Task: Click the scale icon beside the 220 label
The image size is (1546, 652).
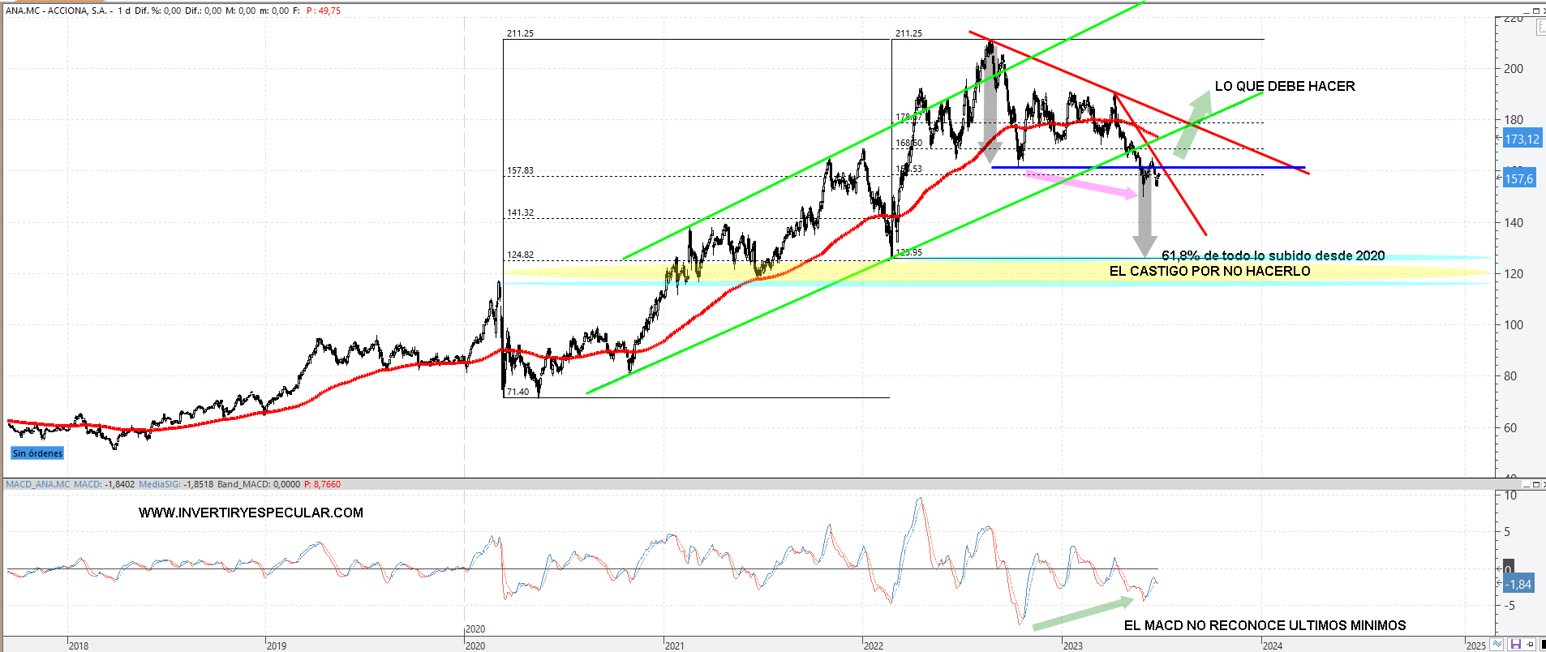Action: click(1540, 27)
